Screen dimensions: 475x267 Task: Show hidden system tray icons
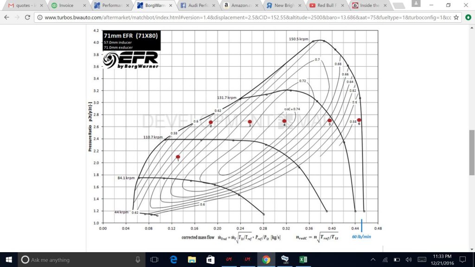coord(373,260)
